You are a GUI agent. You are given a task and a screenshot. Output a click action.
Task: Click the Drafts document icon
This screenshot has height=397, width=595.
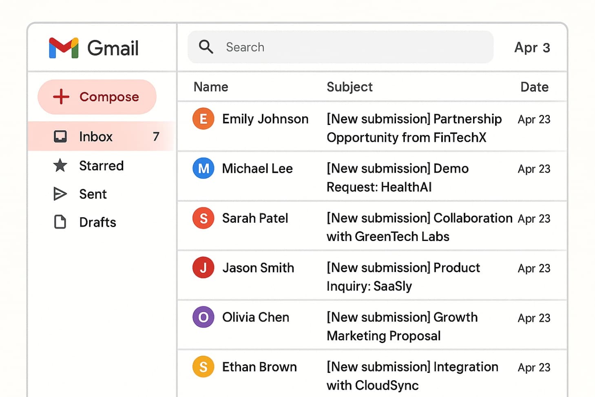point(60,222)
